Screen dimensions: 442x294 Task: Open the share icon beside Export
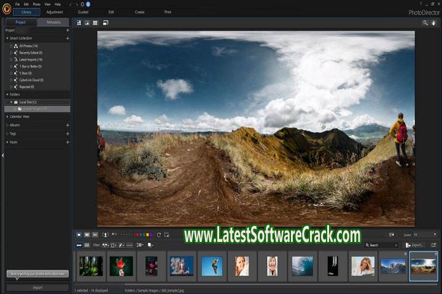(x=433, y=245)
